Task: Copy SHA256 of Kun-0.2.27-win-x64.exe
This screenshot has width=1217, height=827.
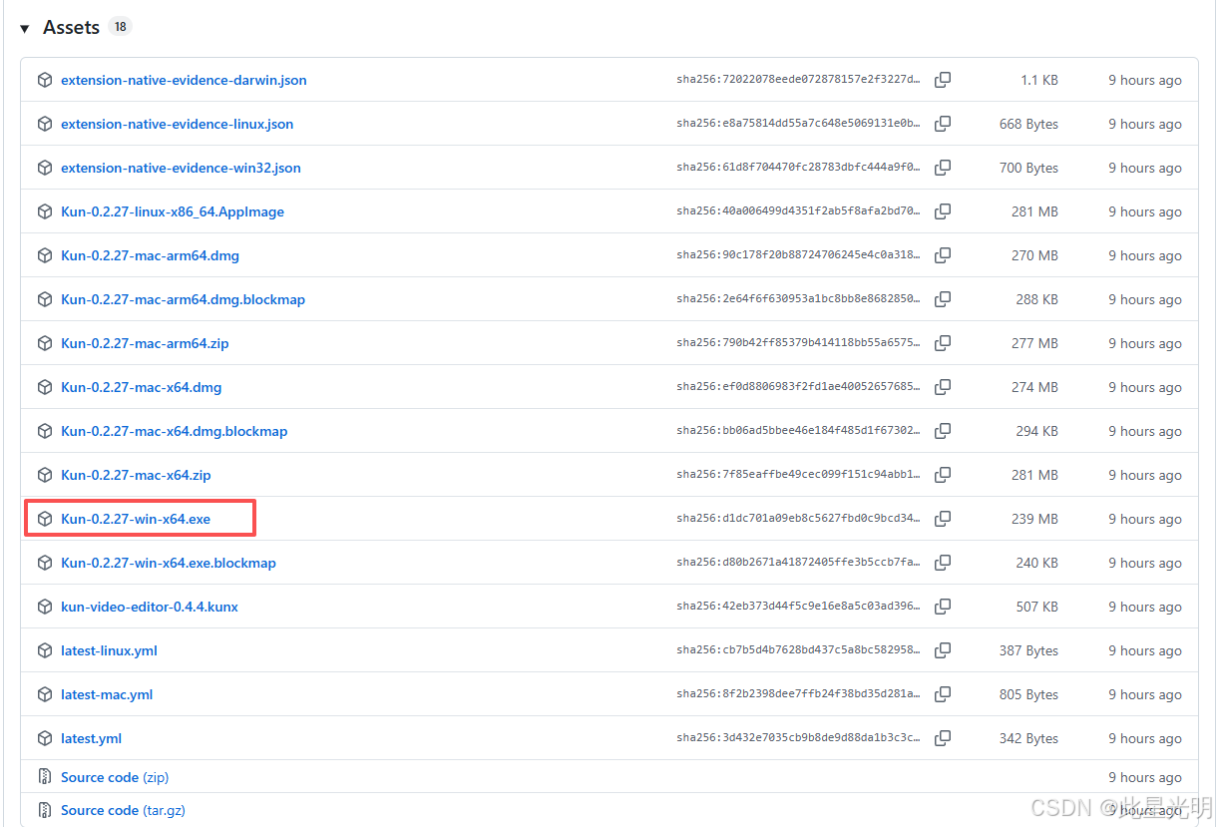Action: click(943, 519)
